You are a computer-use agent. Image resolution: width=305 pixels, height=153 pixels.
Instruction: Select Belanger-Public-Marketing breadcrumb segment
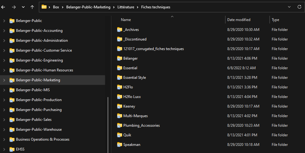(x=88, y=7)
